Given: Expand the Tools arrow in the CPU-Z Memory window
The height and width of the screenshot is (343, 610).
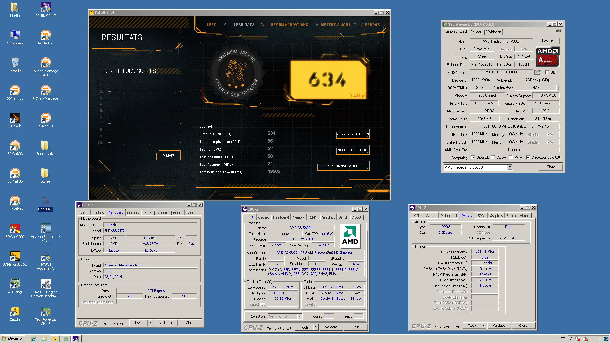Looking at the screenshot, I should pyautogui.click(x=483, y=326).
